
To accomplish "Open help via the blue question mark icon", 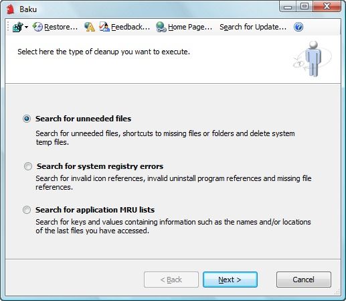I will (298, 27).
